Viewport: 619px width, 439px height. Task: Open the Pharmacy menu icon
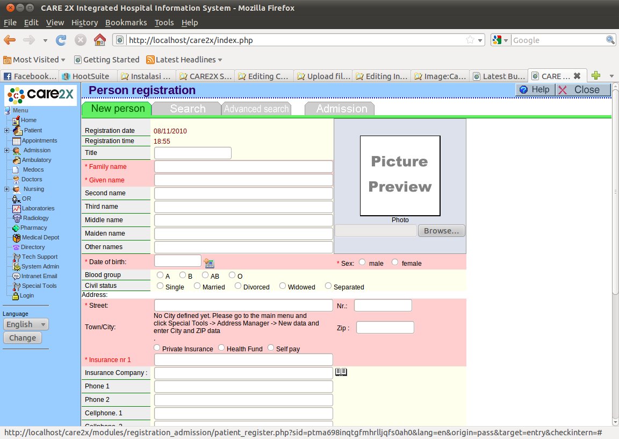(x=16, y=228)
